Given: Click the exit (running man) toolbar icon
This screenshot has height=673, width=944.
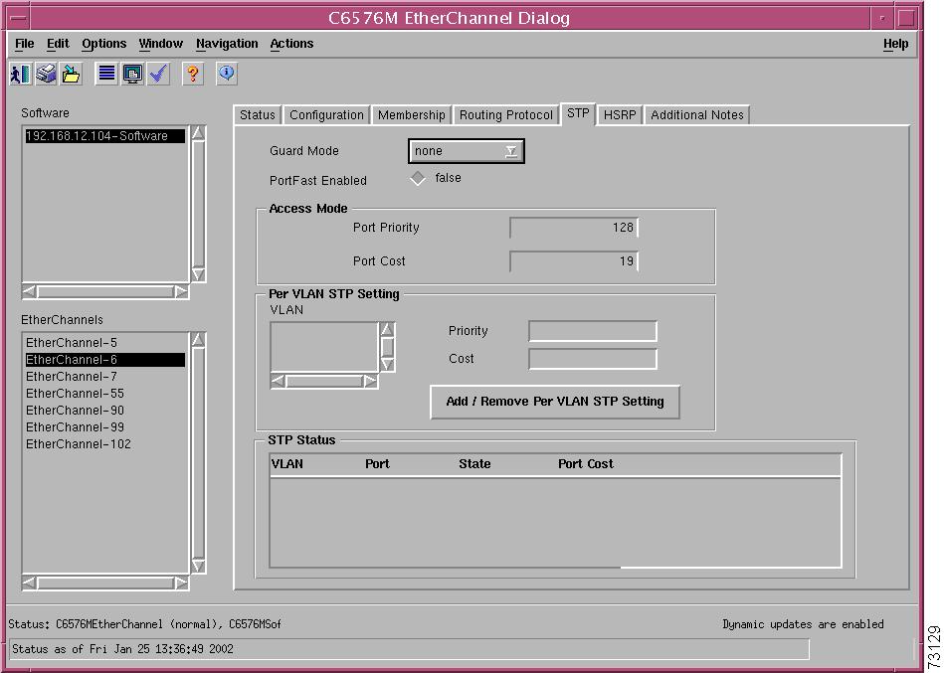Looking at the screenshot, I should coord(21,74).
